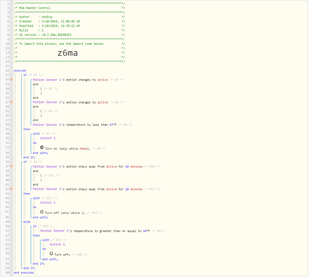310x277 pixels.
Task: Click the lightning bolt icon on line 42
Action: click(x=12, y=189)
